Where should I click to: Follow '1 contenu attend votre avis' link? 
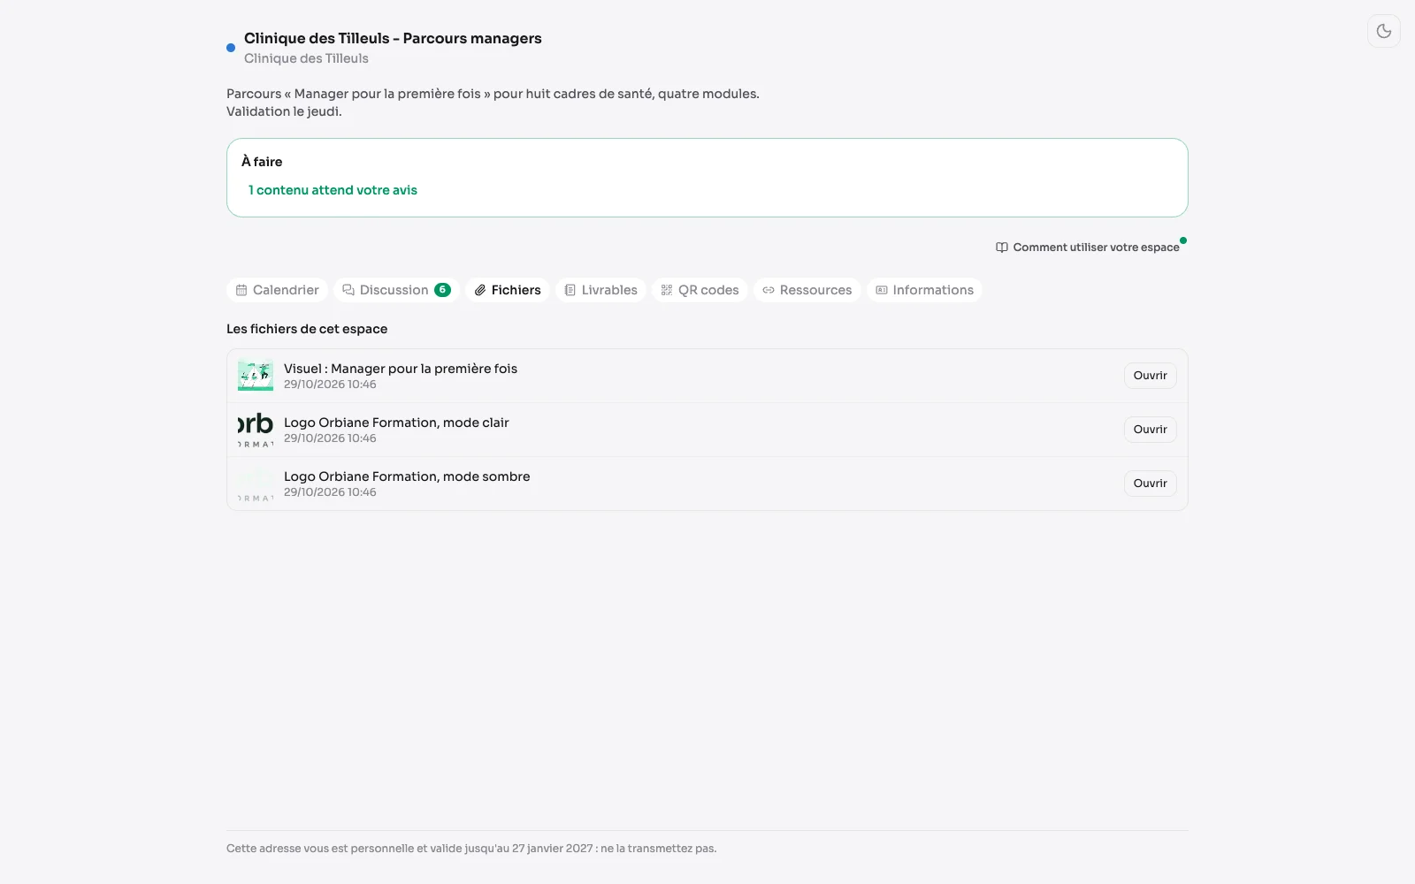point(333,190)
